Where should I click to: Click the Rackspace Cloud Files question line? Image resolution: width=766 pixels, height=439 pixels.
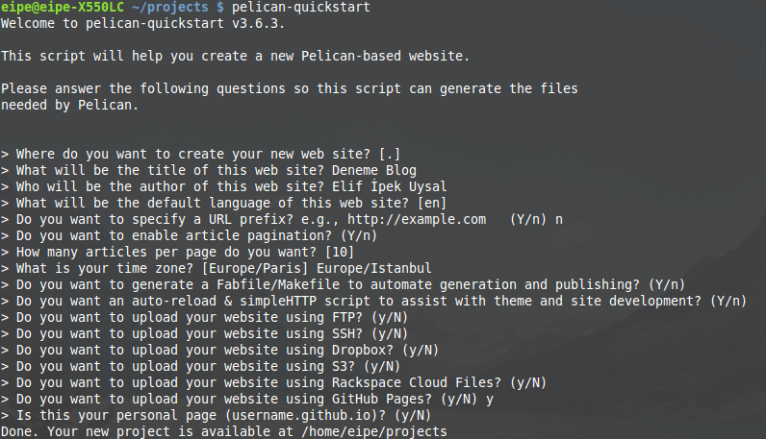(x=273, y=383)
